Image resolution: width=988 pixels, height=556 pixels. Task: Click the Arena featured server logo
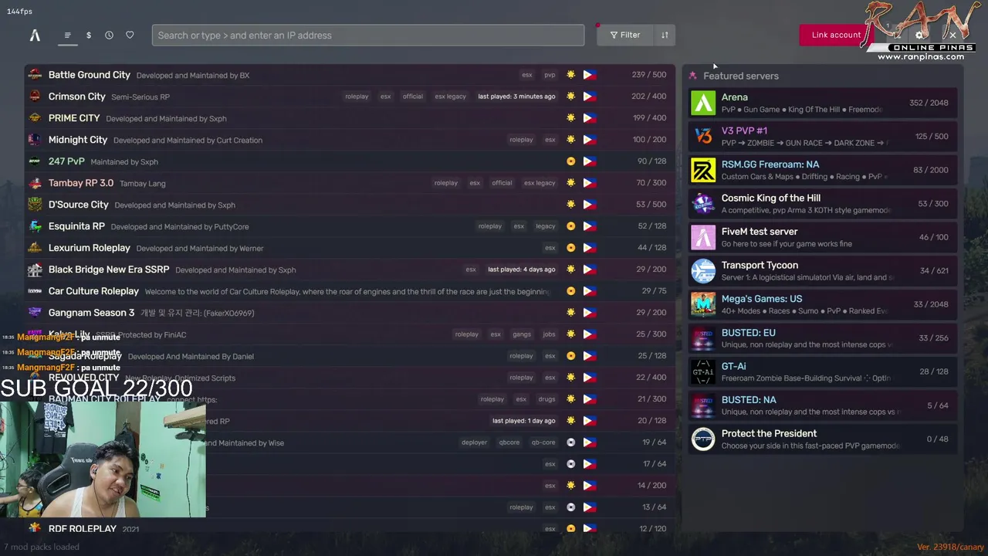coord(703,103)
